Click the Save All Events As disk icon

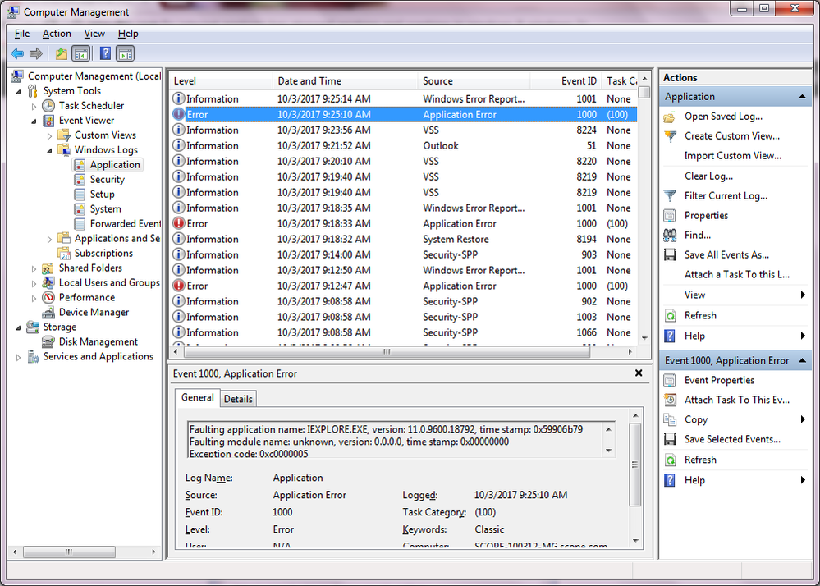click(x=670, y=255)
